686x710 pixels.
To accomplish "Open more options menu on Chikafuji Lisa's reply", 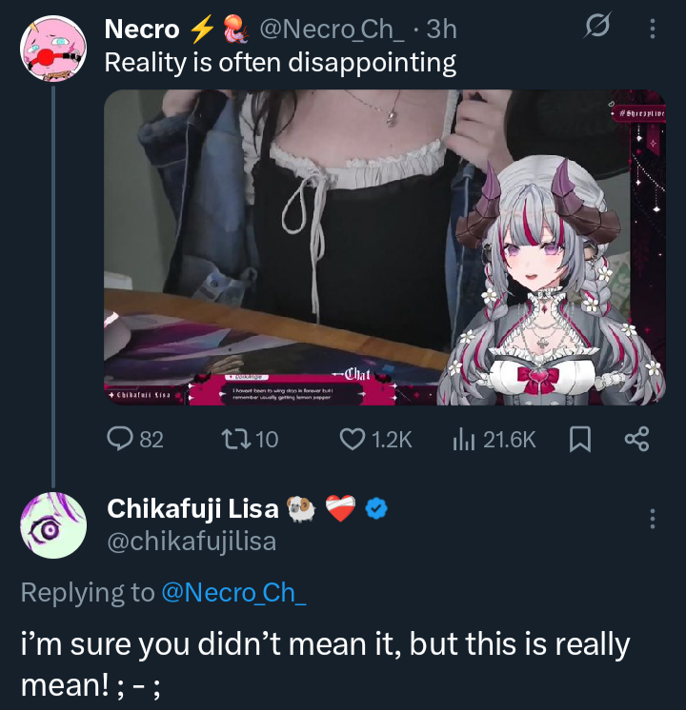I will [653, 519].
